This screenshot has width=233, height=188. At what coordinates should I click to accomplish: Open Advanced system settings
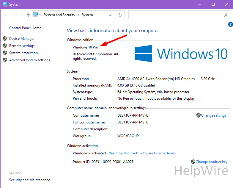30,60
